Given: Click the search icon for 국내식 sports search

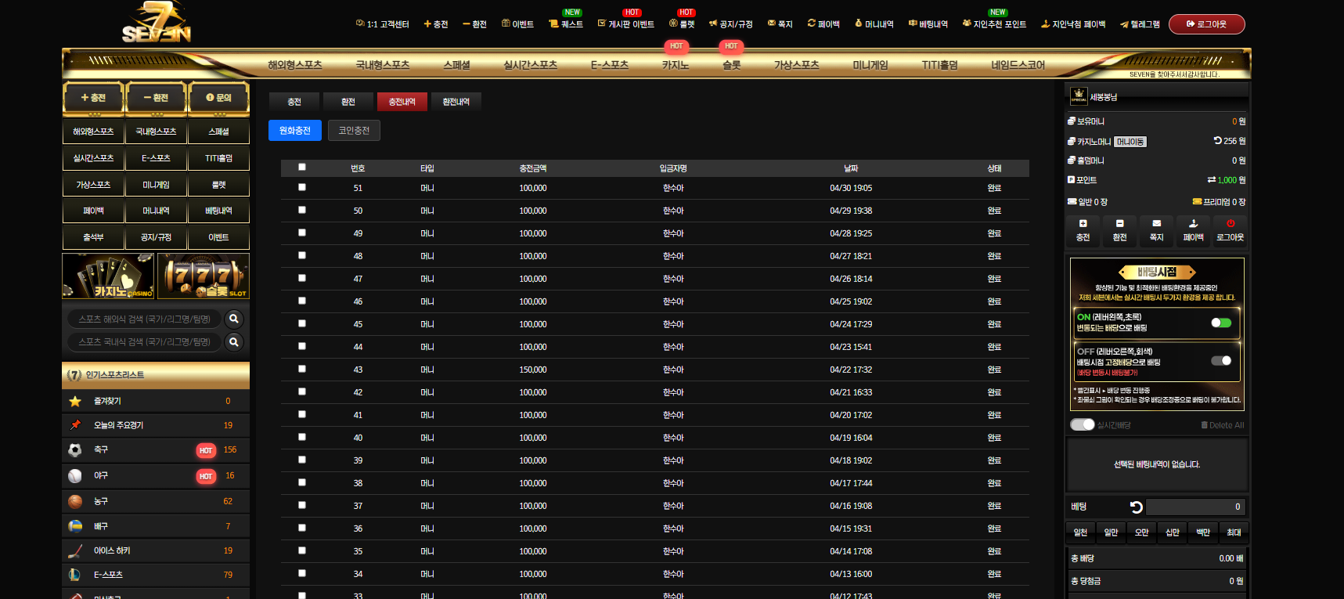Looking at the screenshot, I should (x=233, y=342).
